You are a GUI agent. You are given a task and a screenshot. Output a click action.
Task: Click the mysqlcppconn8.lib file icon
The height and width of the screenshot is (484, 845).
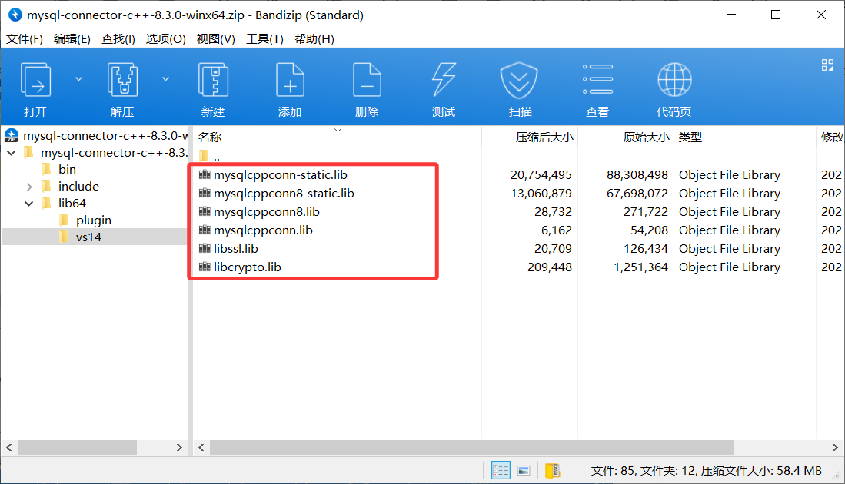click(x=205, y=211)
